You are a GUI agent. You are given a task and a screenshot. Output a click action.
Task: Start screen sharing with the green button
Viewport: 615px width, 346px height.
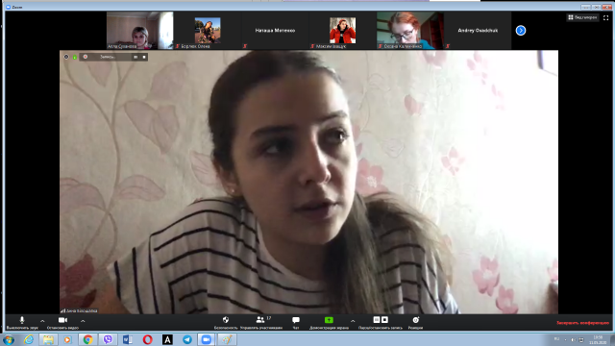pyautogui.click(x=329, y=323)
